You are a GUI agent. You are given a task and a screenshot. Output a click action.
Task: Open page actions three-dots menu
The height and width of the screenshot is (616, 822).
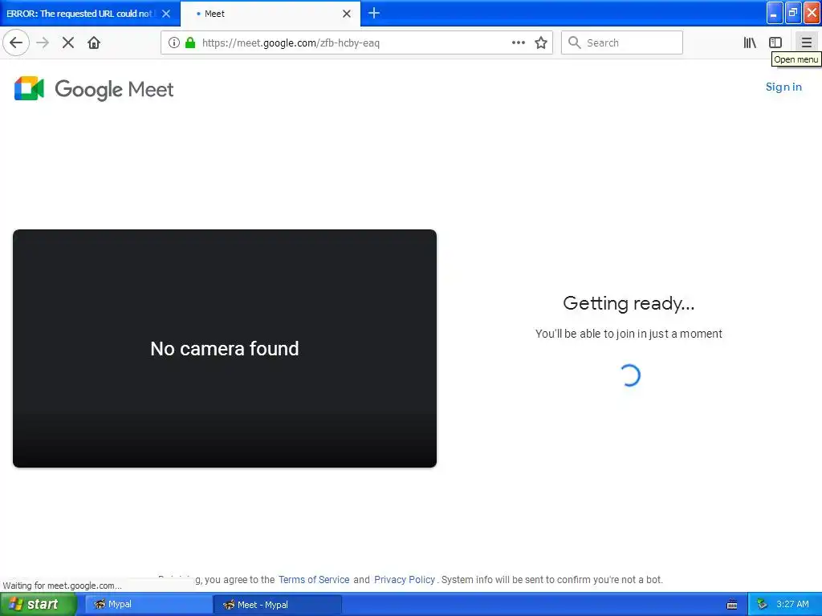point(519,43)
